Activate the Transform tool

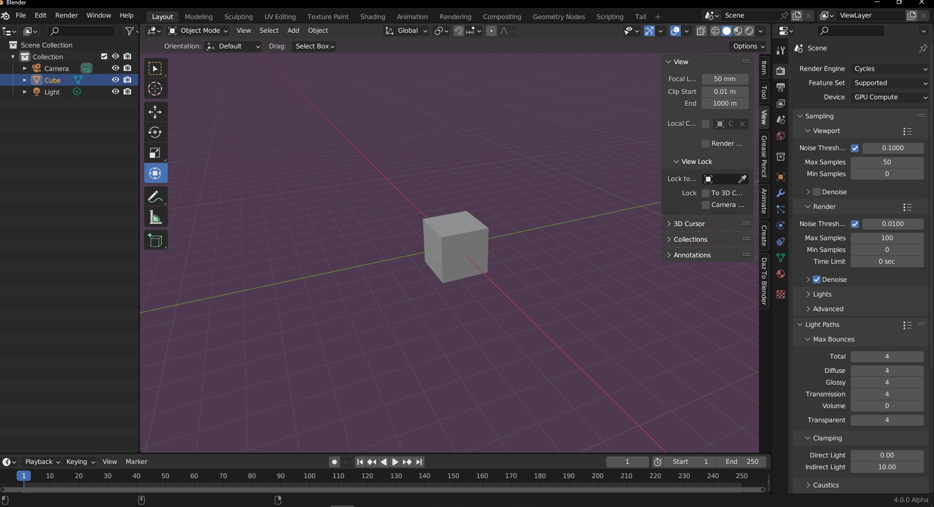[156, 173]
